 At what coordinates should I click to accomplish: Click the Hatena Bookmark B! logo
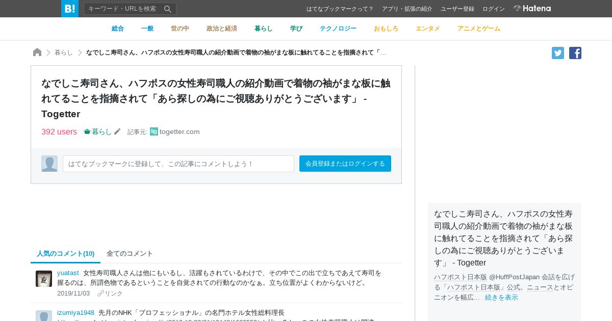tap(70, 9)
